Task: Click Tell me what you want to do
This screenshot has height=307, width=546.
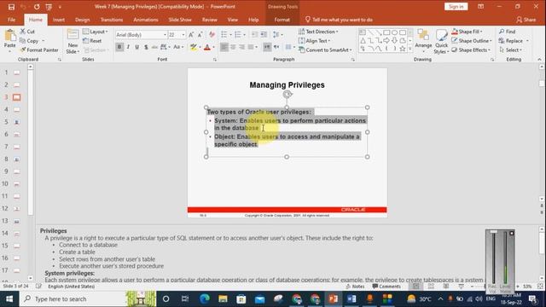Action: tap(339, 20)
